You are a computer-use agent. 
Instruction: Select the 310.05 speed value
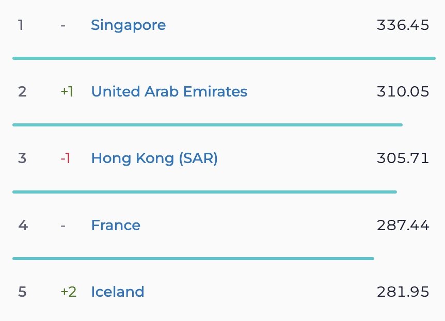[403, 91]
